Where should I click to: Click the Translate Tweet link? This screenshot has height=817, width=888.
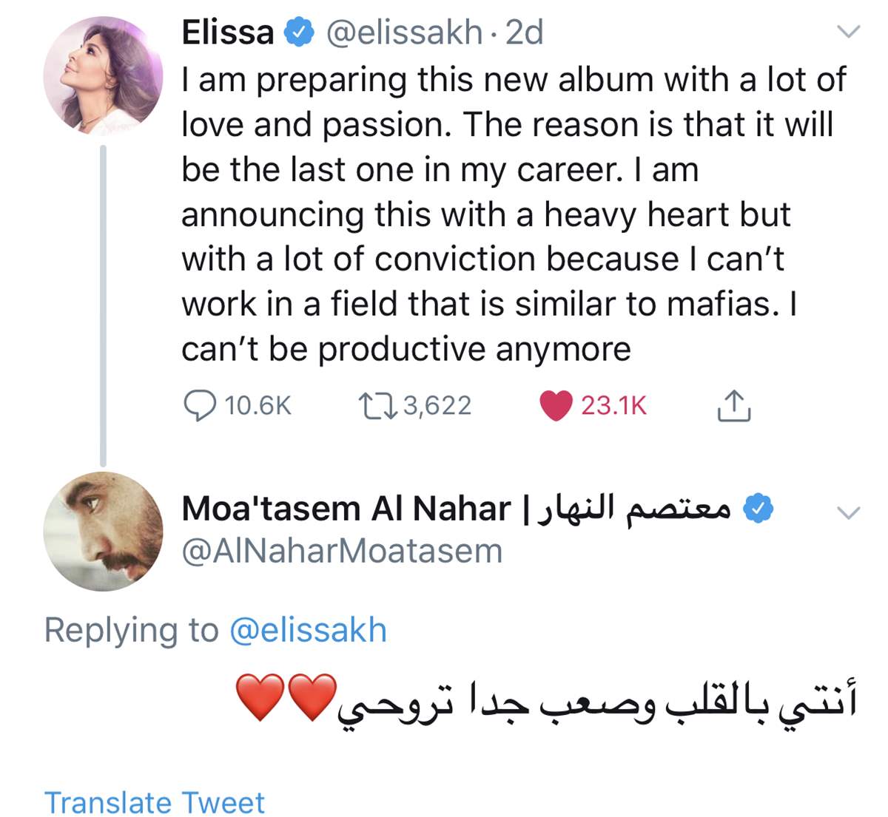[155, 802]
